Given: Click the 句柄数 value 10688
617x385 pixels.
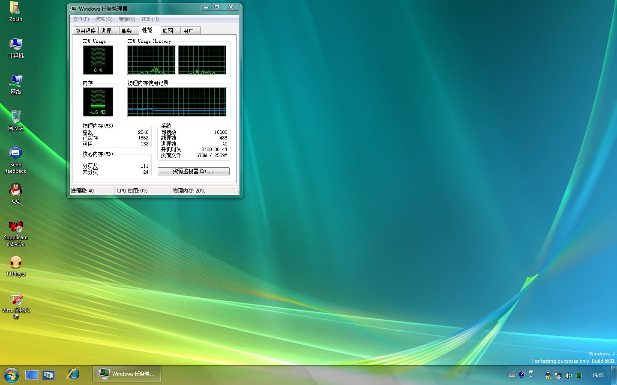Looking at the screenshot, I should coord(221,132).
